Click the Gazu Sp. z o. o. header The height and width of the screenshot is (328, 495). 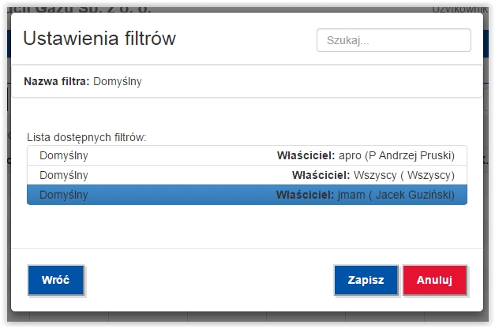(93, 9)
